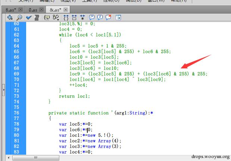Run Check Syntax with the blue checkmark
Viewport: 231px width, 161px height.
pos(29,17)
